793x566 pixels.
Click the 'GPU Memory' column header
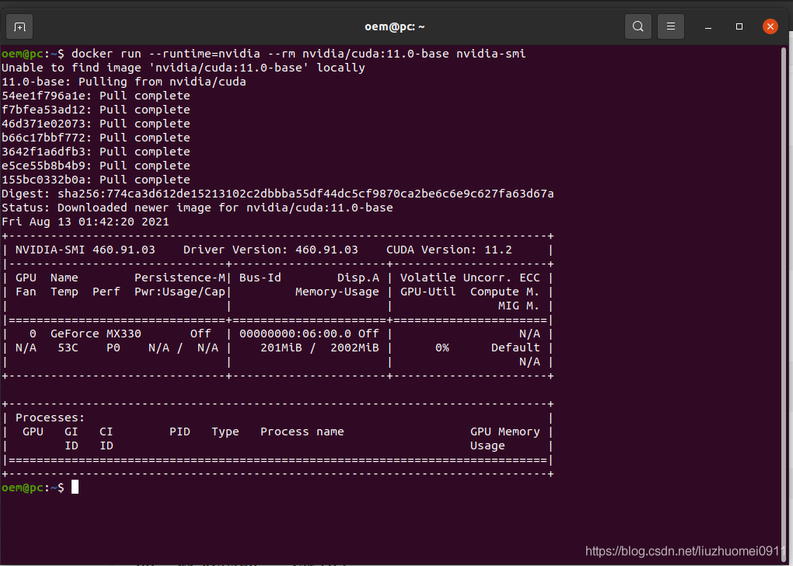pos(505,432)
